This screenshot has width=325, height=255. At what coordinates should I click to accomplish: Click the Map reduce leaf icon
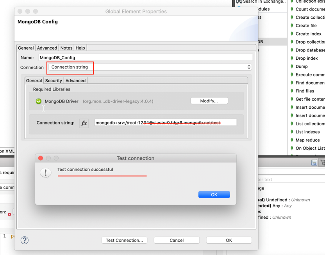[x=292, y=140]
